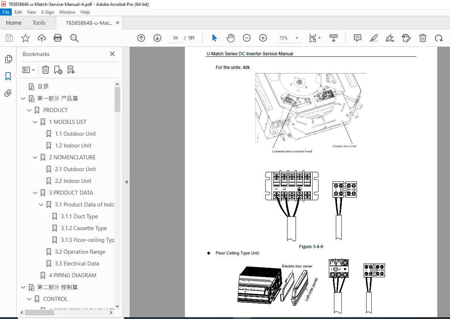
Task: Activate the Hand pan tool
Action: click(x=231, y=38)
